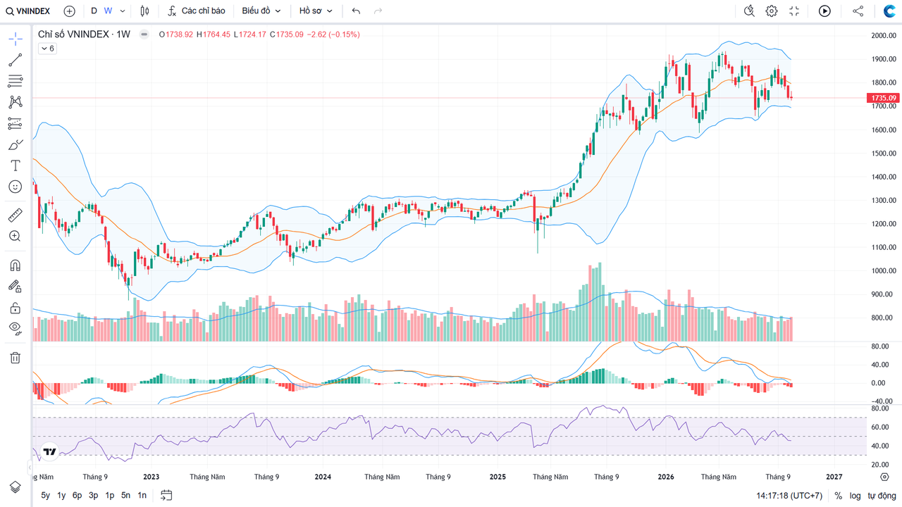Delete all drawings with the trash icon
Viewport: 902px width, 507px height.
pyautogui.click(x=16, y=357)
